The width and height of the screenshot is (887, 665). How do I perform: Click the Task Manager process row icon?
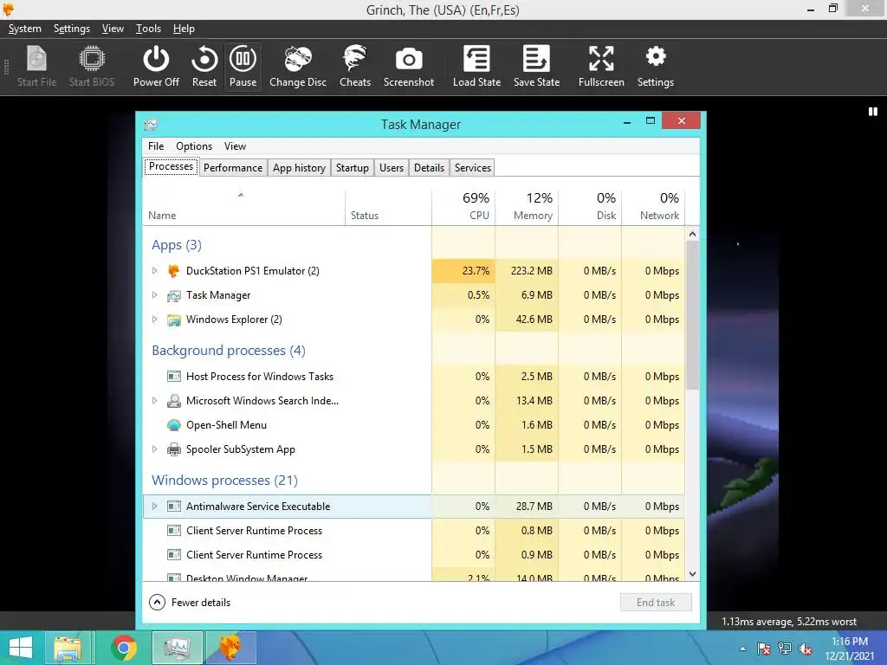point(173,295)
